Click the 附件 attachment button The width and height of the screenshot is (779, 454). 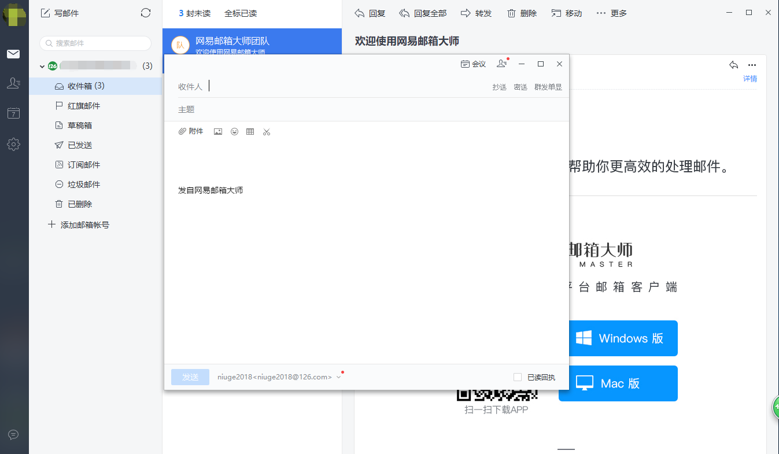(x=191, y=131)
